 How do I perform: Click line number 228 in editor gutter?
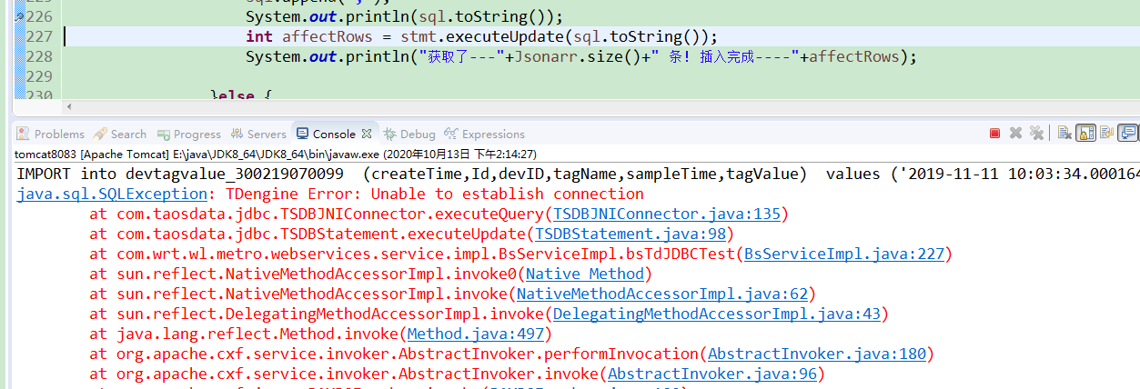click(39, 56)
